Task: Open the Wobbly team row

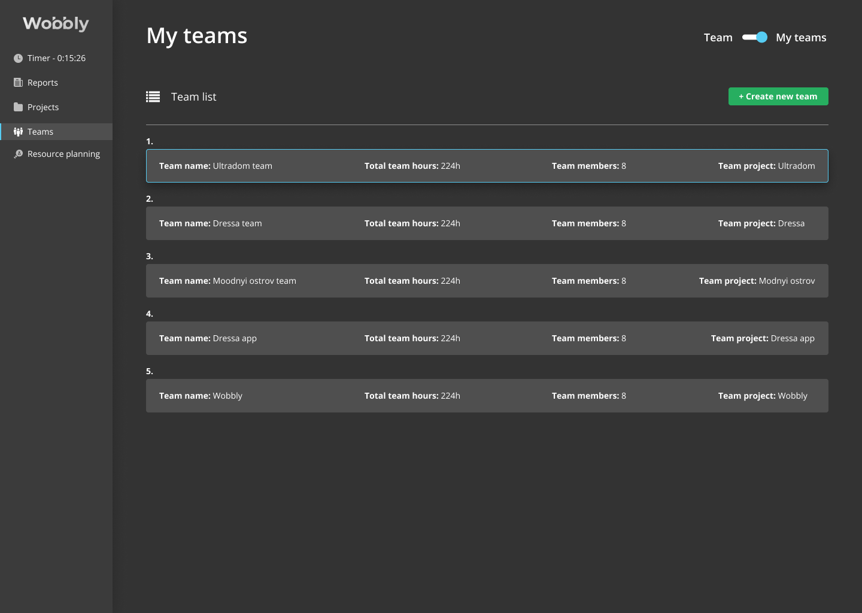Action: pos(487,396)
